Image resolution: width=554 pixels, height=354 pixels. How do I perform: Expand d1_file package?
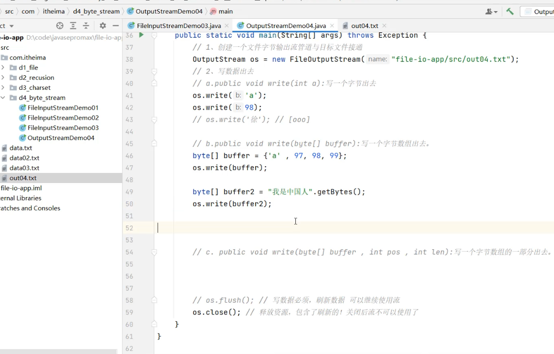pyautogui.click(x=3, y=68)
